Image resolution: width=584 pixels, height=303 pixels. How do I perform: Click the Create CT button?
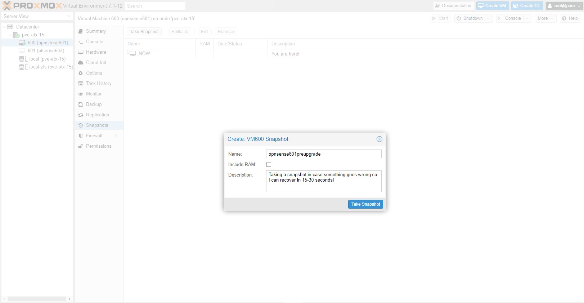tap(527, 6)
